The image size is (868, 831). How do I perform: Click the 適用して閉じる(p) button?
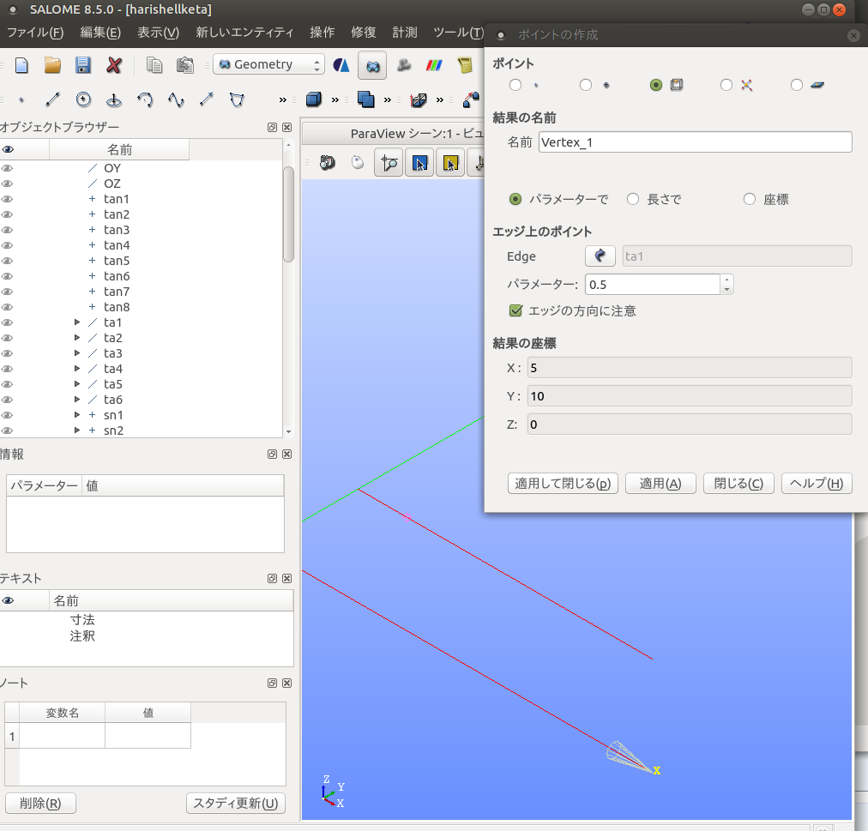coord(563,484)
